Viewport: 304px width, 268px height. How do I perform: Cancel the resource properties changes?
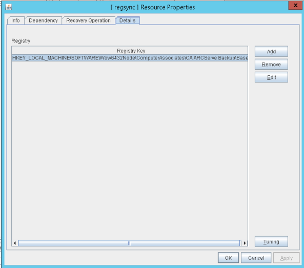[x=256, y=258]
